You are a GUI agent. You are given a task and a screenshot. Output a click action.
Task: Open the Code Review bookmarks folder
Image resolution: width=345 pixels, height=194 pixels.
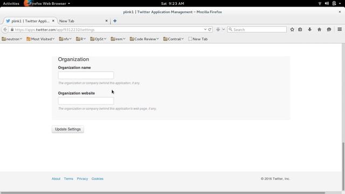pyautogui.click(x=144, y=39)
